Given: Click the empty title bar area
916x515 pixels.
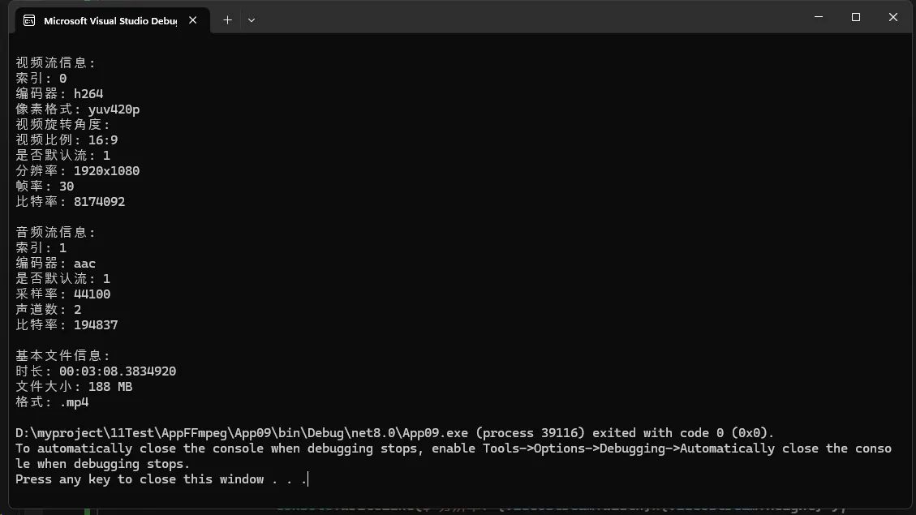Looking at the screenshot, I should click(527, 18).
